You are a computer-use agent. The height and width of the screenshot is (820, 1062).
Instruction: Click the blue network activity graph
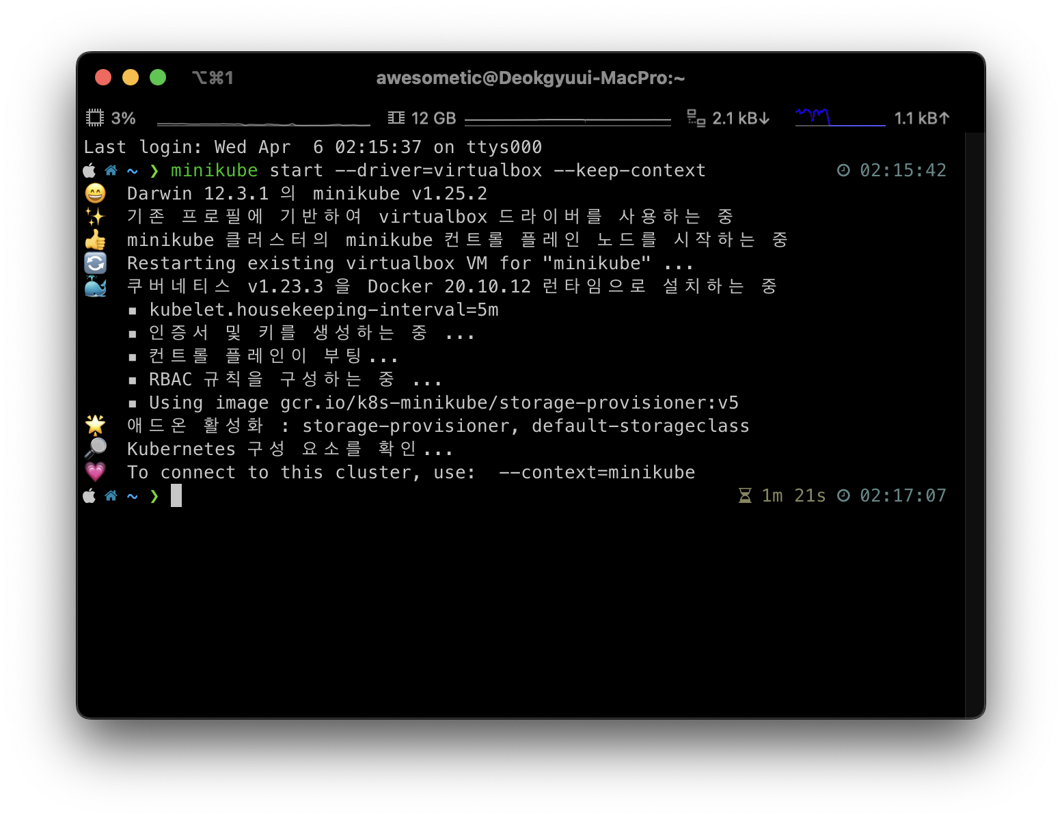[x=841, y=118]
